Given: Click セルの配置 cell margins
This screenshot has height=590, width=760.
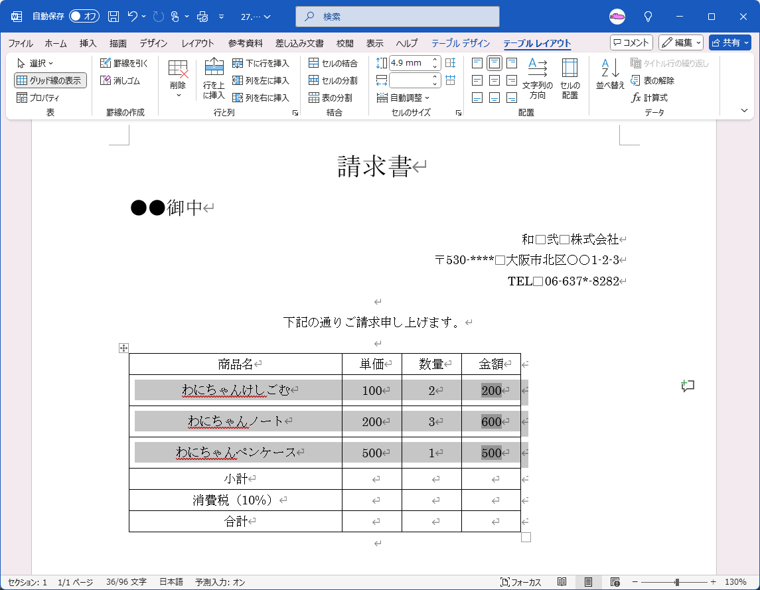Looking at the screenshot, I should click(x=570, y=78).
